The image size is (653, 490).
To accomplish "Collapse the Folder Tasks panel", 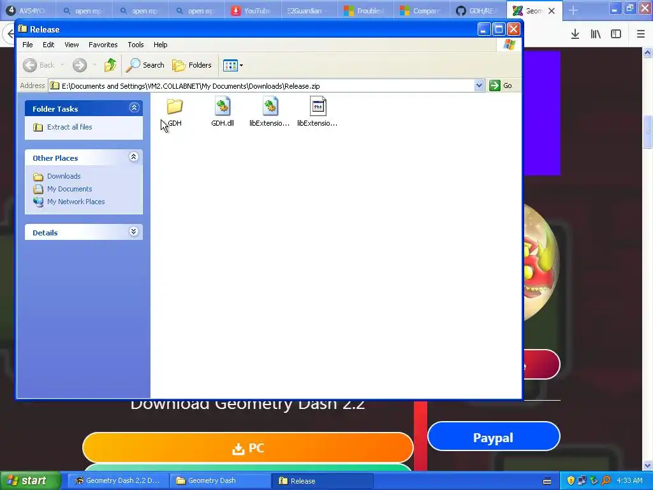I will pos(134,107).
